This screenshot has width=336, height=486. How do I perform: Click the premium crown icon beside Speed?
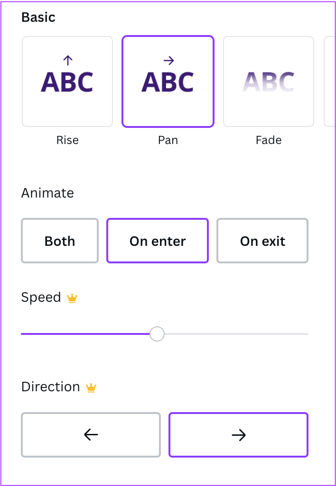[x=72, y=298]
